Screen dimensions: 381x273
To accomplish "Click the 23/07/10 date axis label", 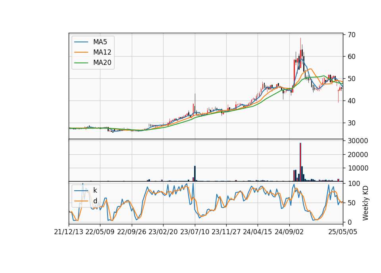I will [194, 232].
